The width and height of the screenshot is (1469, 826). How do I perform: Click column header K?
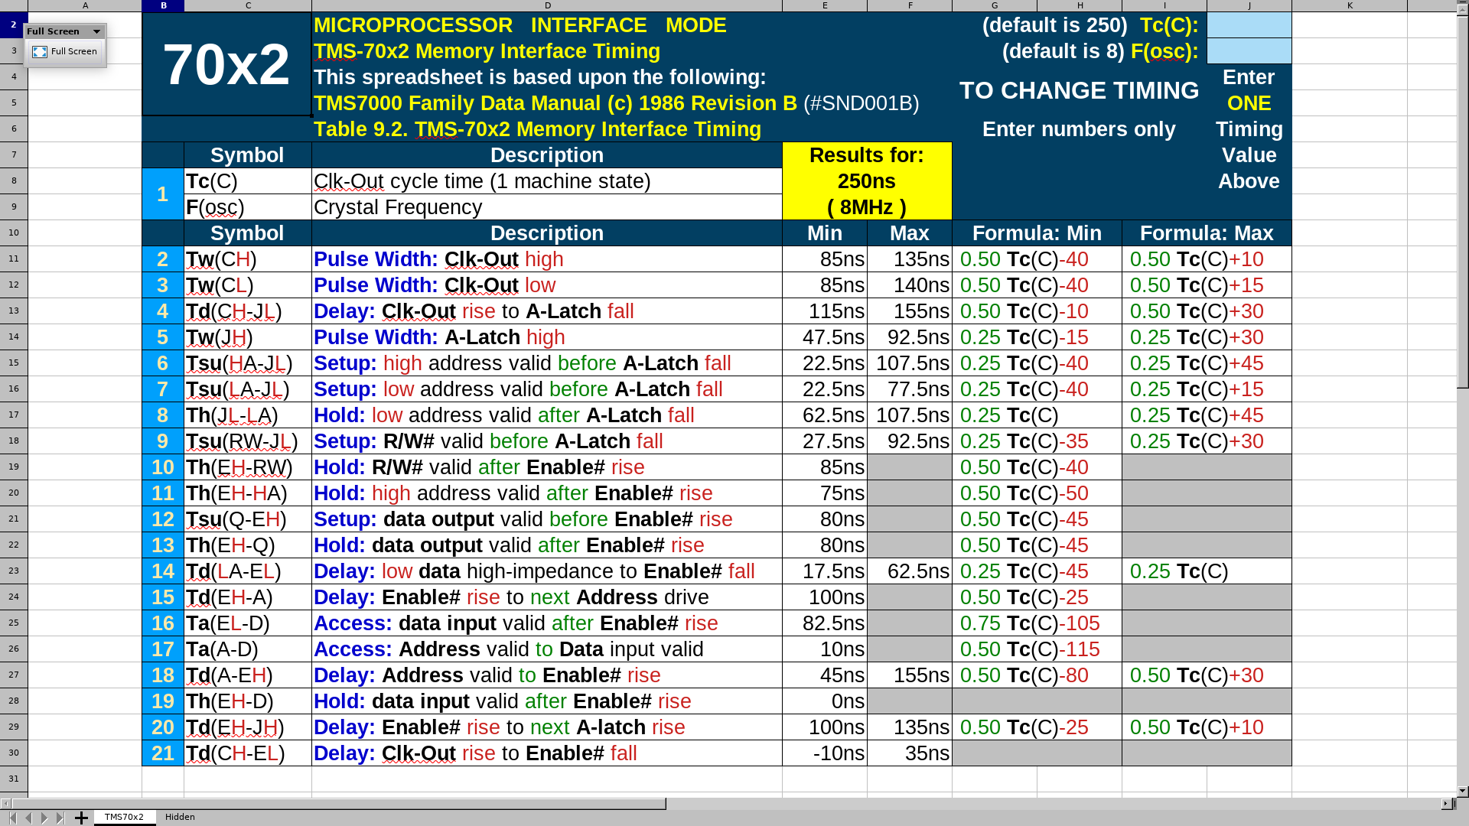pos(1349,5)
